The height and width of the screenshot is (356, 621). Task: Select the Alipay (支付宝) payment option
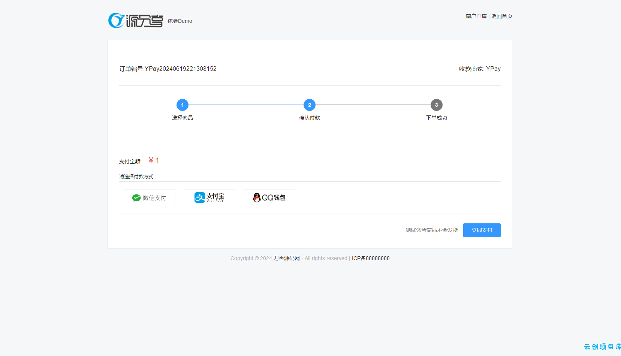(209, 197)
